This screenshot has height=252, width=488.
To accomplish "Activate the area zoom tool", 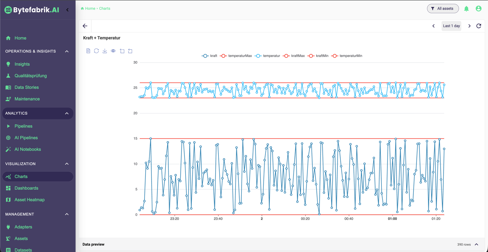I will tap(122, 51).
